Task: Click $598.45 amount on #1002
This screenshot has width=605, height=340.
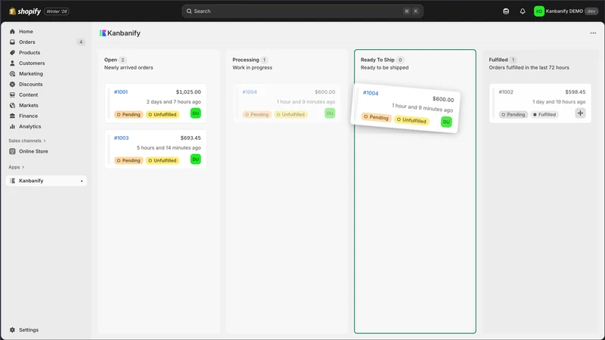Action: [576, 91]
